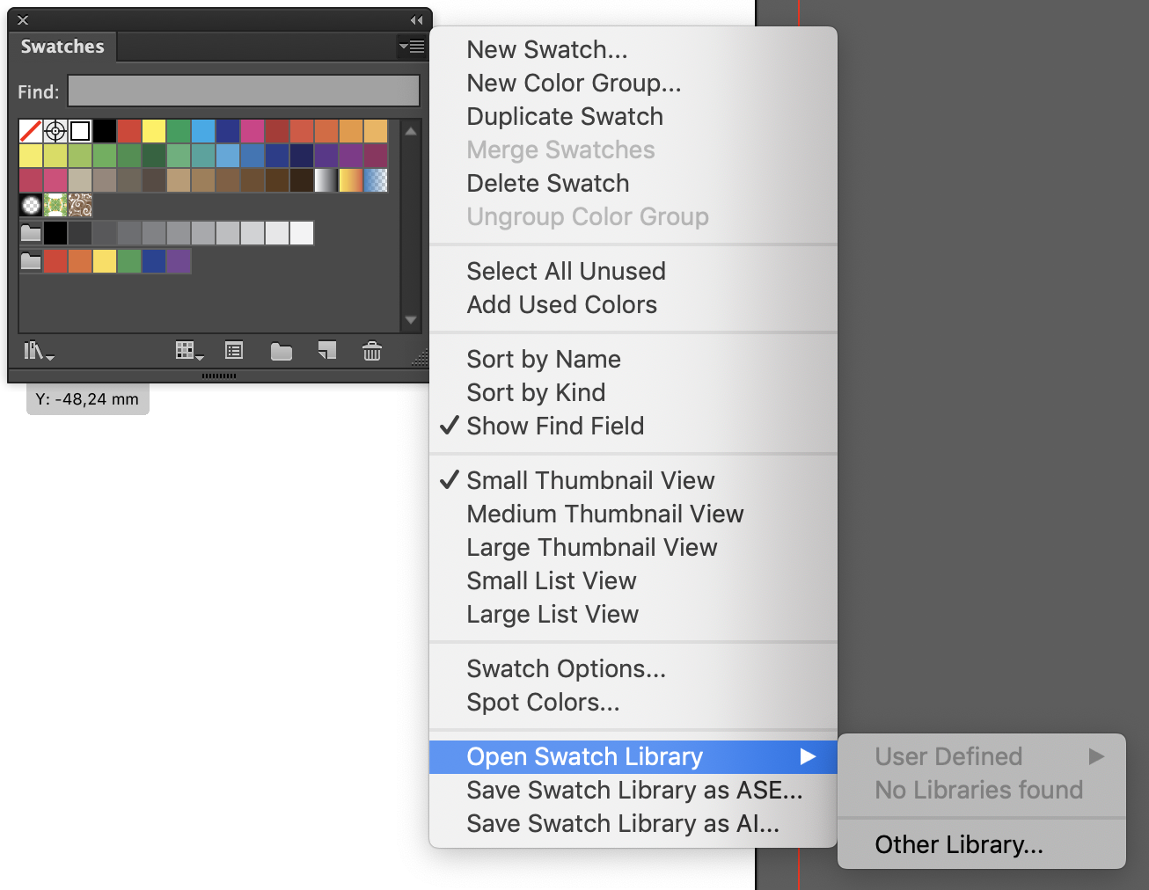Enable Large List View
Viewport: 1149px width, 890px height.
552,614
